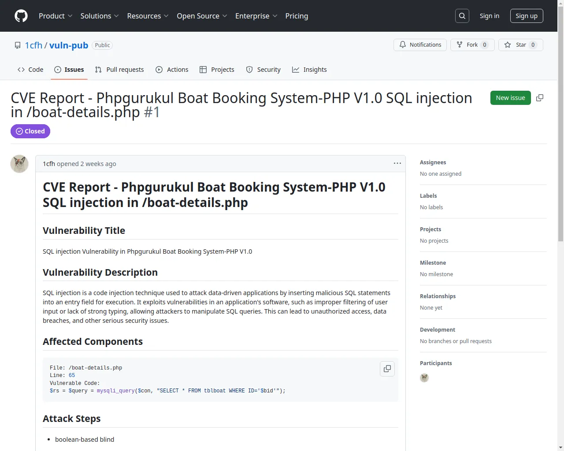Expand the Open Source menu
564x451 pixels.
(202, 16)
